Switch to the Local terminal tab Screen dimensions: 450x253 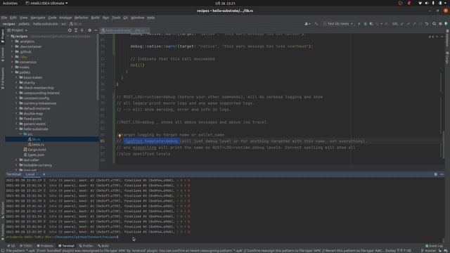click(x=30, y=174)
